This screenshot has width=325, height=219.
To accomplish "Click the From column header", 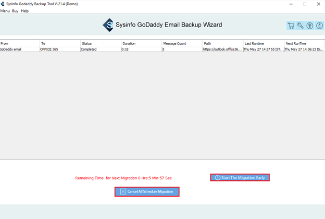I will (x=20, y=43).
